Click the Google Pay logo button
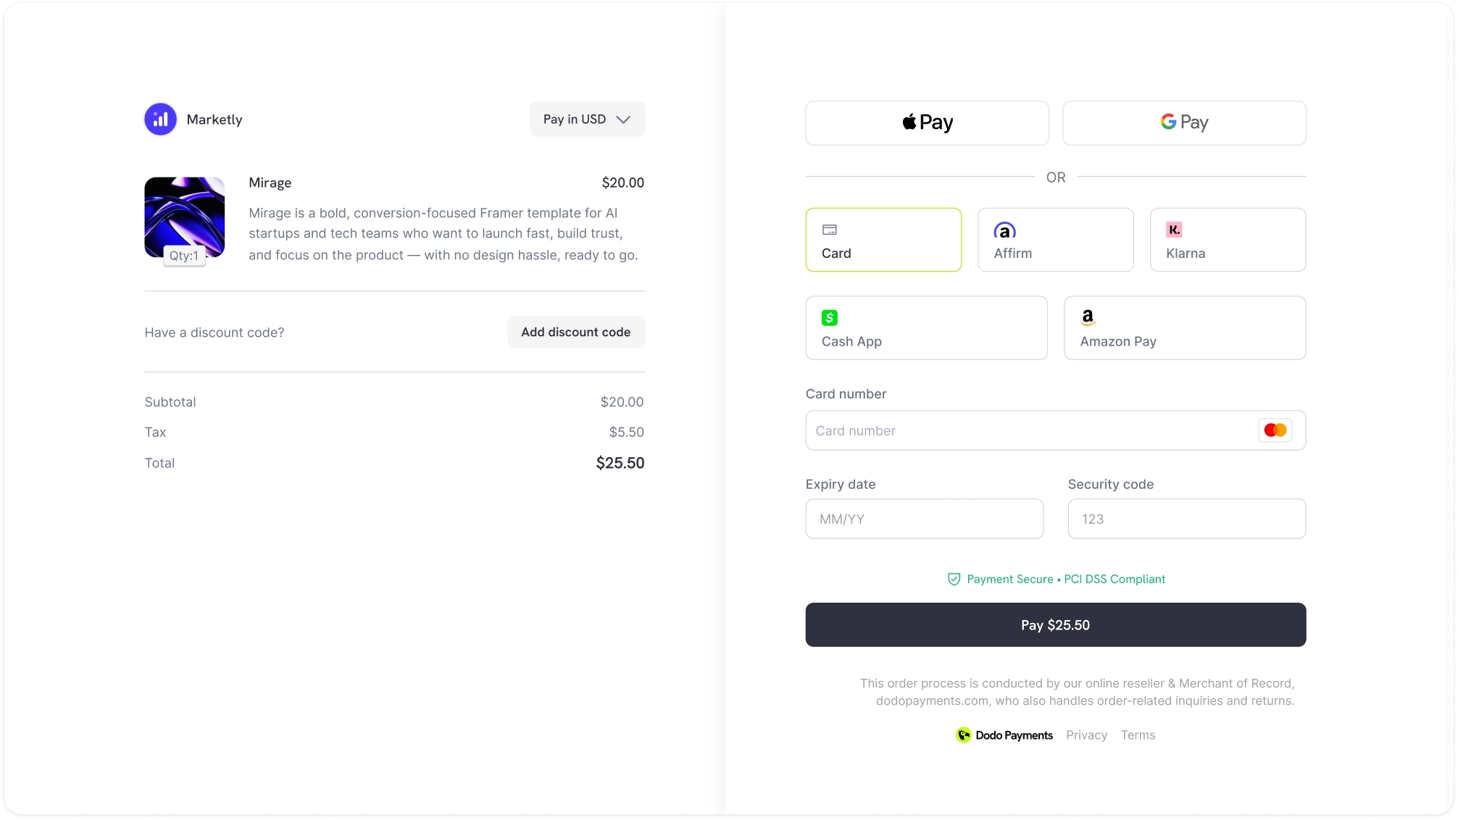Screen dimensions: 1458x820 (x=1183, y=122)
